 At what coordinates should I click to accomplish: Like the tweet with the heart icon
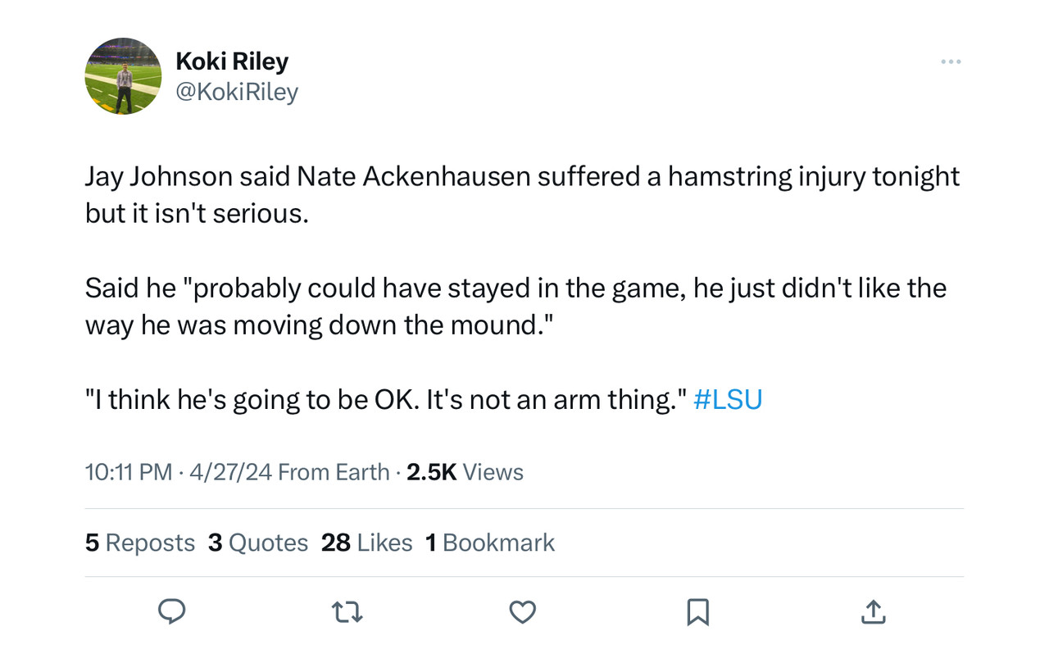coord(522,611)
